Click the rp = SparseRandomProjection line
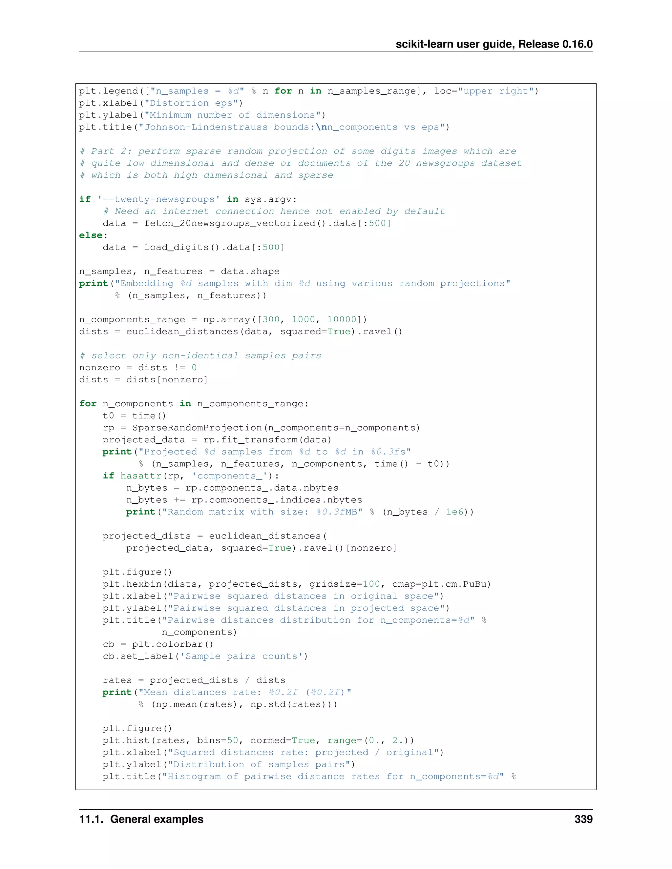This screenshot has height=869, width=672. pos(262,428)
